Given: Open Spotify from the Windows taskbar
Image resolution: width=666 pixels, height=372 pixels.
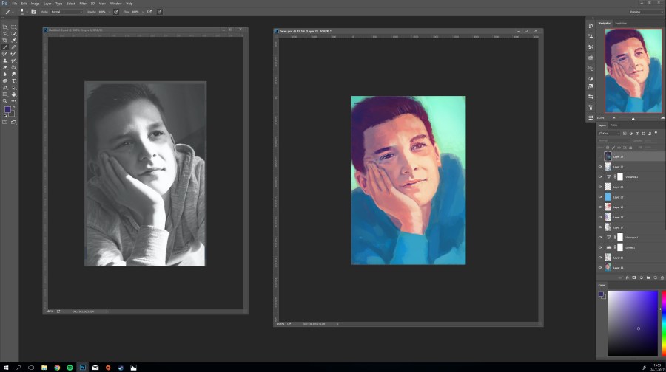Looking at the screenshot, I should point(70,367).
